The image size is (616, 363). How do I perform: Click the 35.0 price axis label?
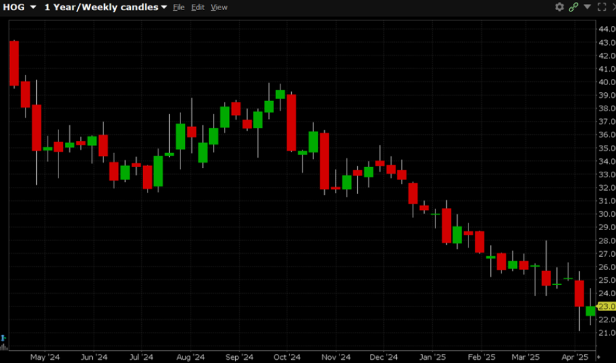[x=607, y=147]
